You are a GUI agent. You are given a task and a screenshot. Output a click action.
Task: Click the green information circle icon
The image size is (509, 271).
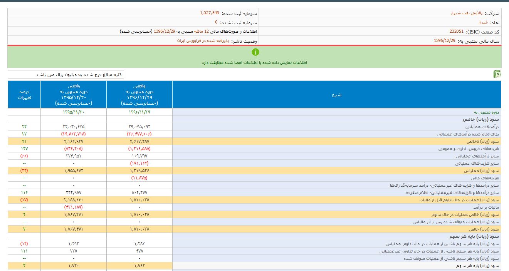pyautogui.click(x=255, y=52)
